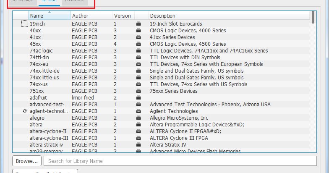The image size is (329, 173).
Task: Select the agilent-technol... library name
Action: click(49, 111)
